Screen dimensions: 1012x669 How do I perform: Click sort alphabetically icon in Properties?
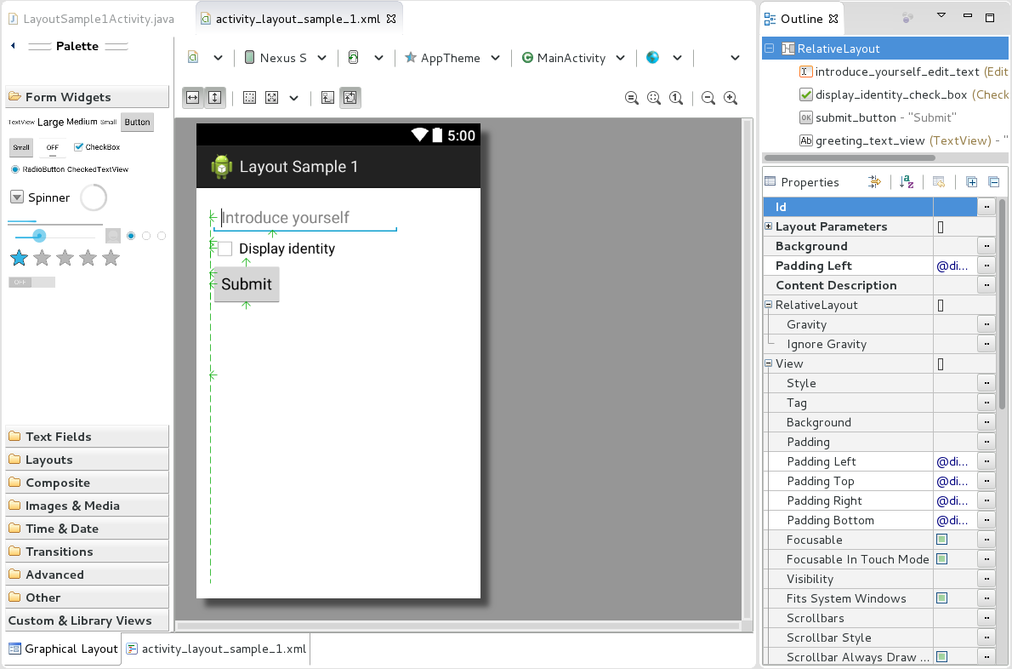pyautogui.click(x=907, y=182)
